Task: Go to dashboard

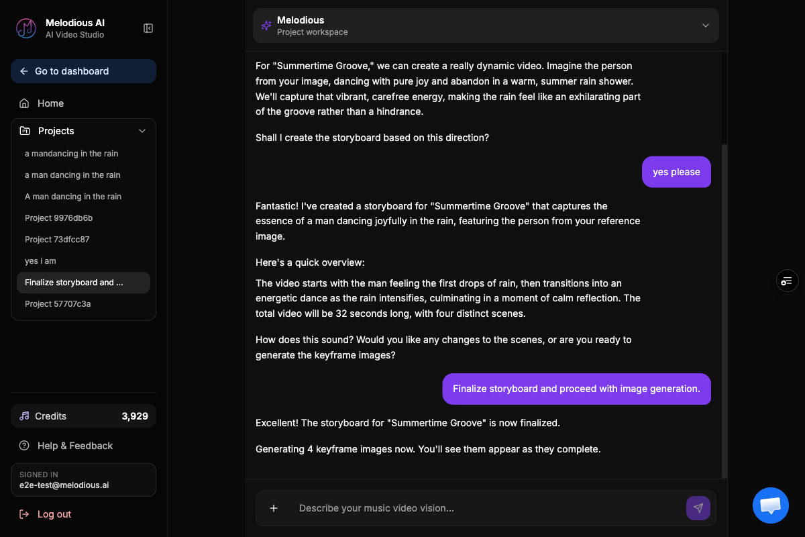Action: (83, 71)
